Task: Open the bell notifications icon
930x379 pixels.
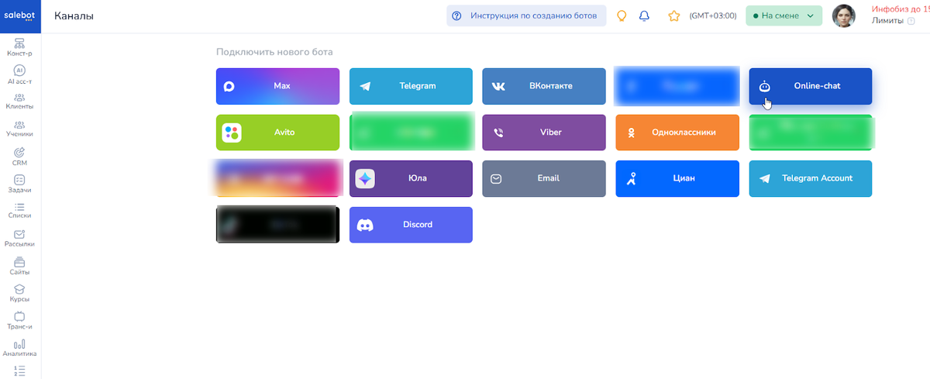Action: [x=644, y=16]
